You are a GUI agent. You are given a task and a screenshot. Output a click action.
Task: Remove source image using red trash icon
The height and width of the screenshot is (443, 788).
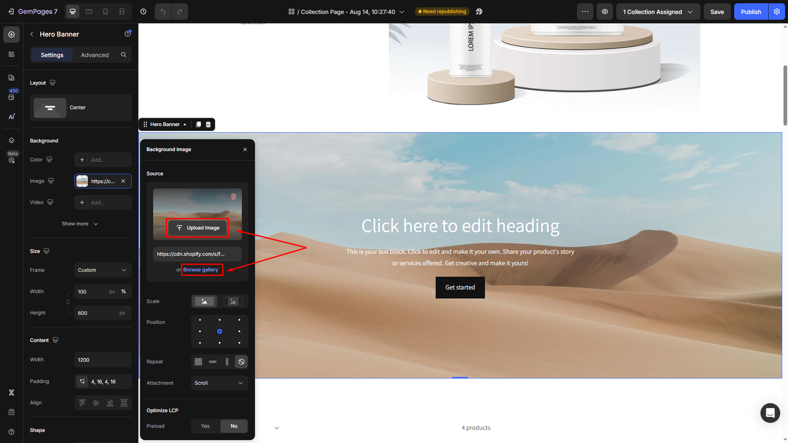234,197
